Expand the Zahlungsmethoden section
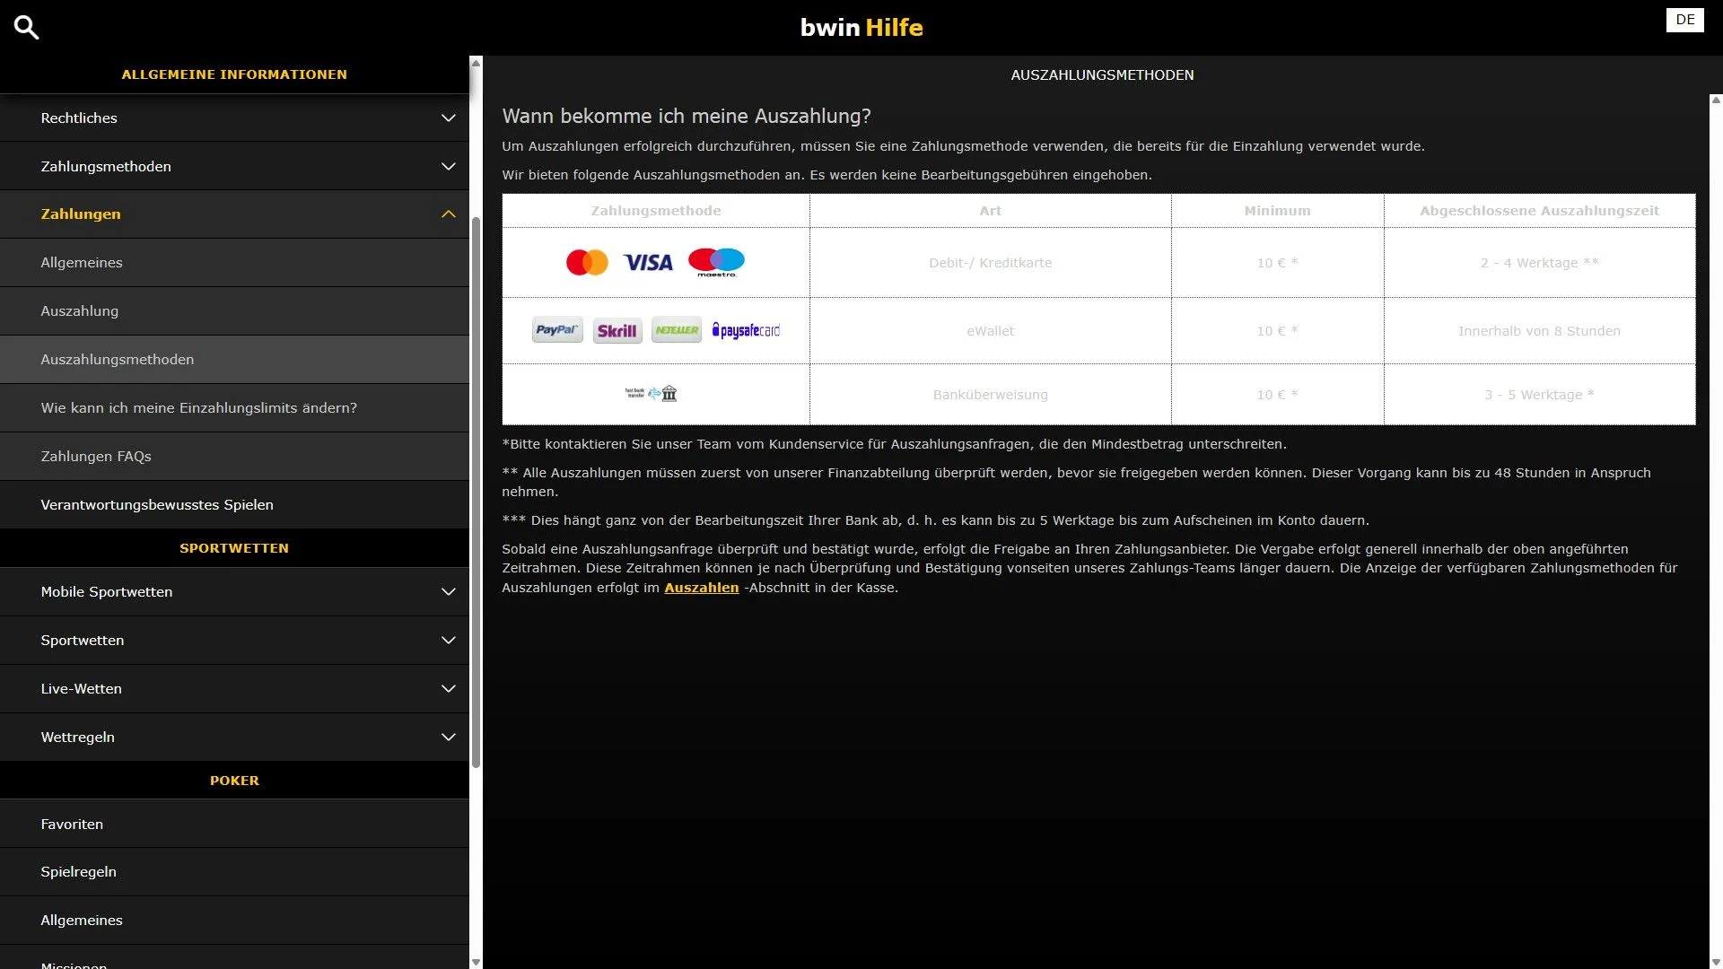1723x969 pixels. [x=448, y=166]
